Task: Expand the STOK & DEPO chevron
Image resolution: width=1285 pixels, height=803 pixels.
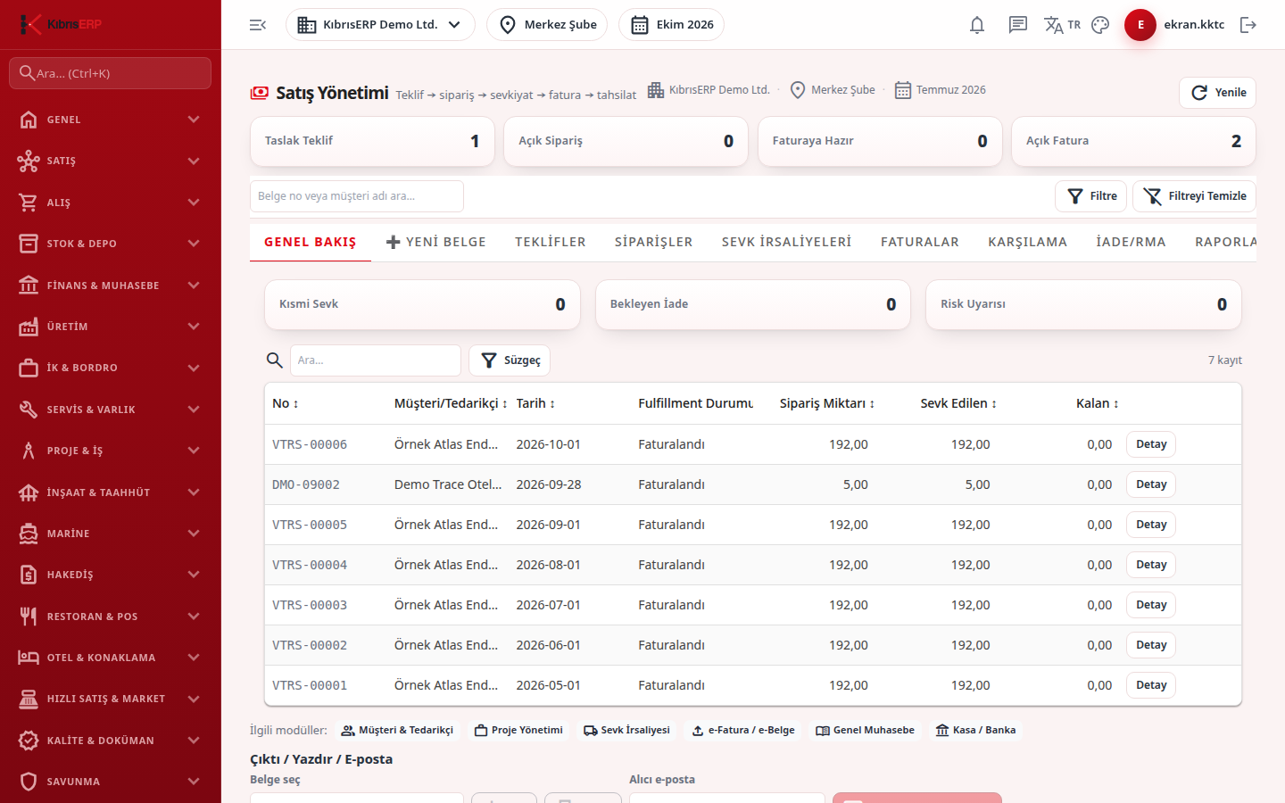Action: pyautogui.click(x=194, y=244)
